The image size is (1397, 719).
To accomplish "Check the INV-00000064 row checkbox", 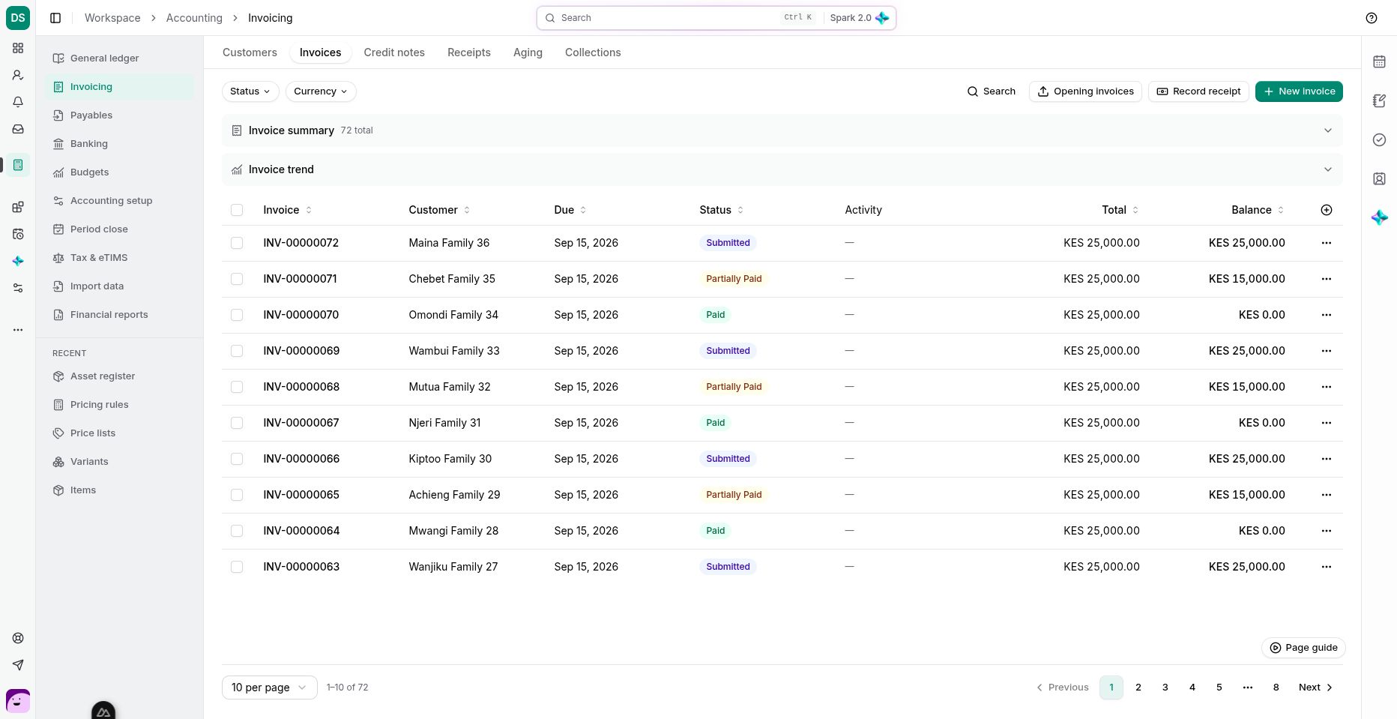I will (x=237, y=531).
